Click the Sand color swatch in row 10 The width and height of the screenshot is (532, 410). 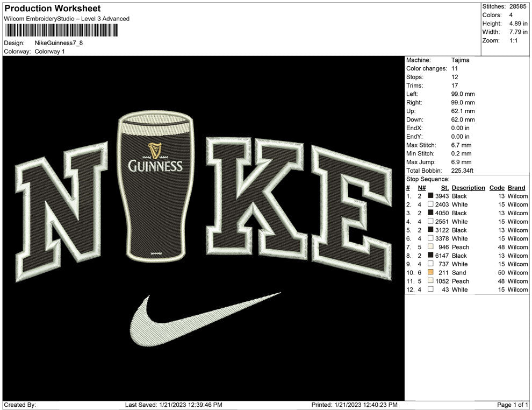[x=430, y=272]
